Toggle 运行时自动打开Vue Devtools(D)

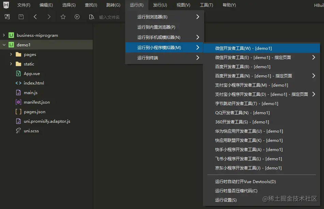pos(262,181)
